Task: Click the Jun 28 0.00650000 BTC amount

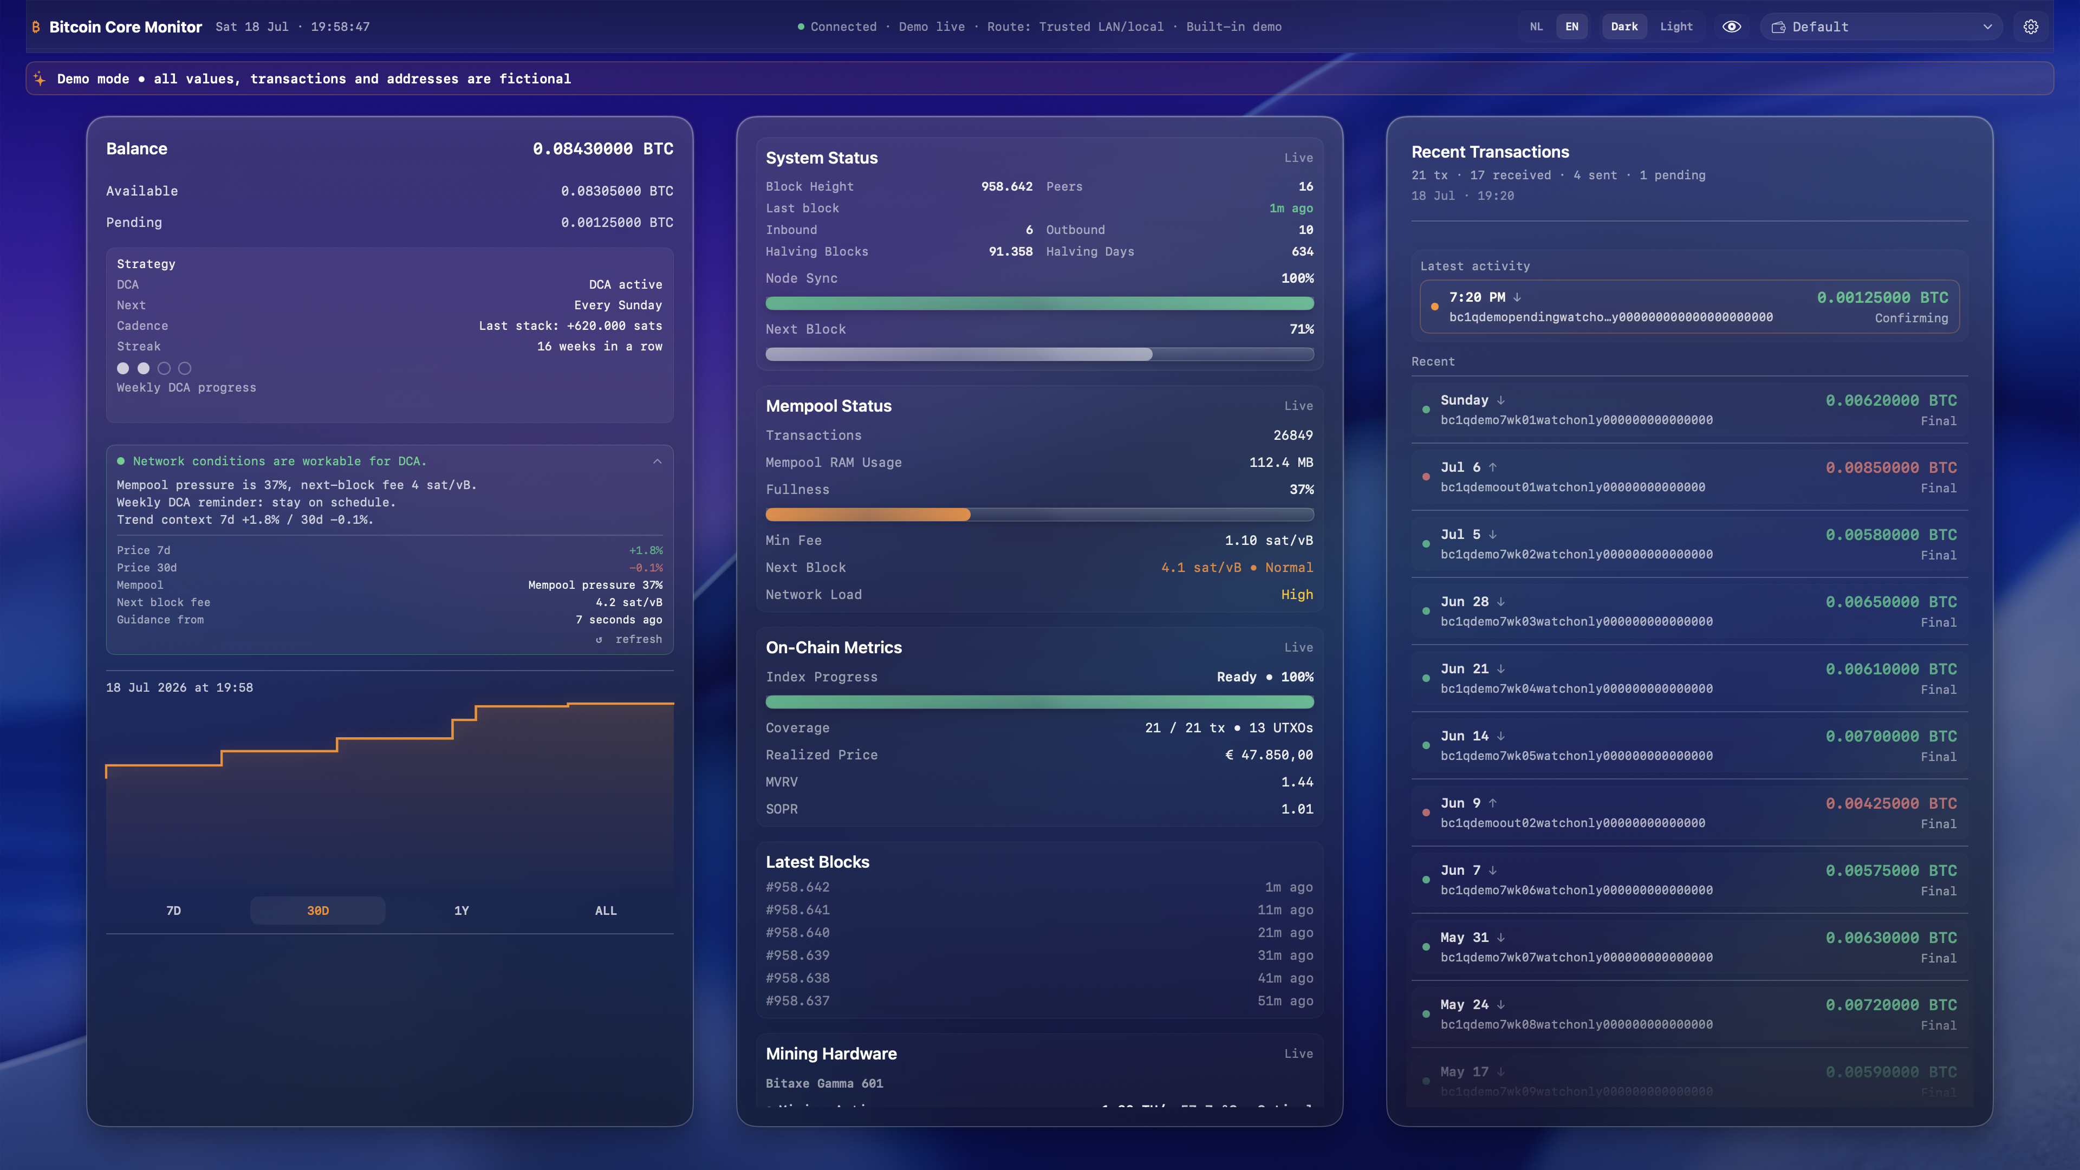Action: [1891, 602]
